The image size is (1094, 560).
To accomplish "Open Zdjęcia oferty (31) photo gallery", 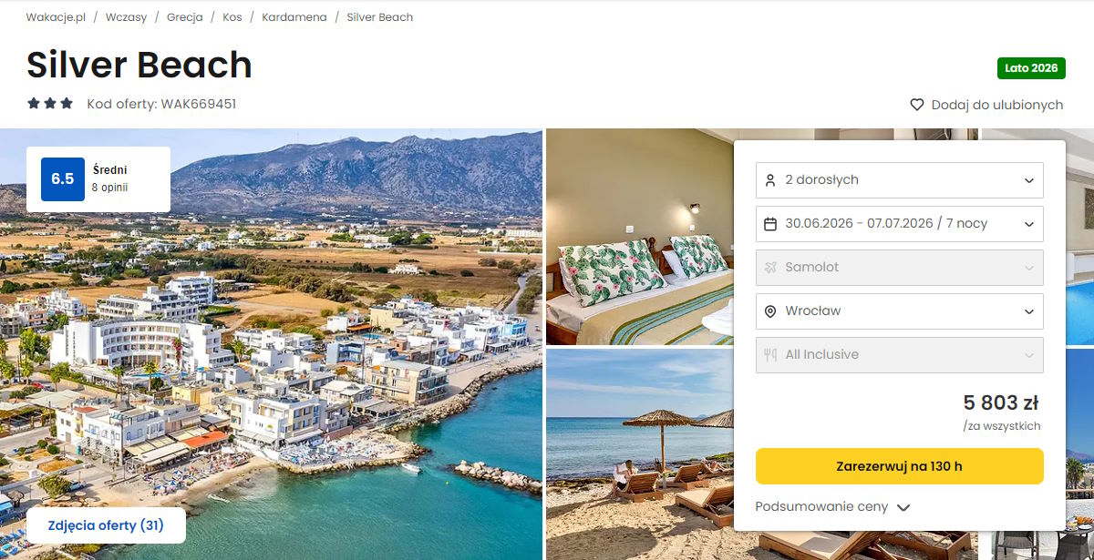I will pos(106,525).
